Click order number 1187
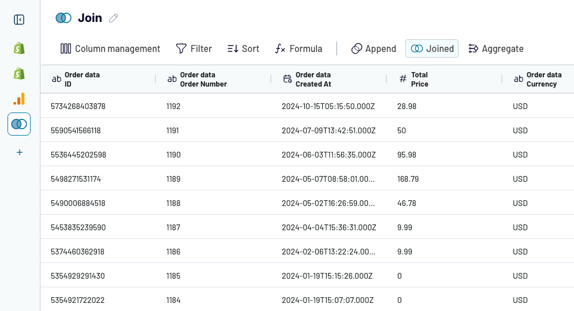This screenshot has width=574, height=311. tap(173, 227)
